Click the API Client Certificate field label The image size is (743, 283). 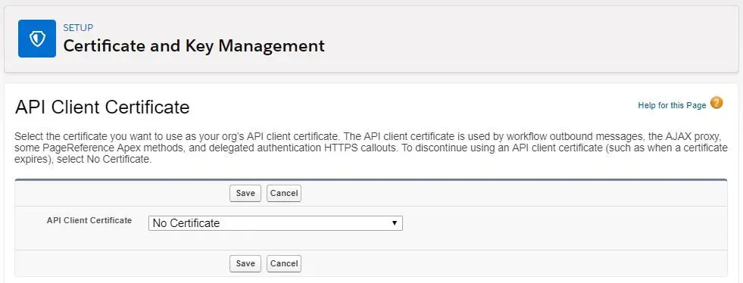click(89, 220)
